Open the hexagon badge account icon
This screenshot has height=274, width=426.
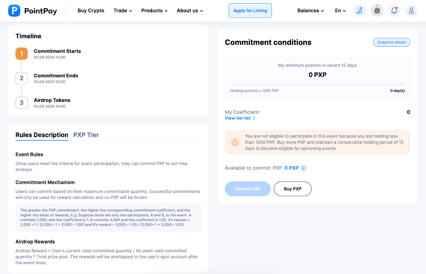377,11
